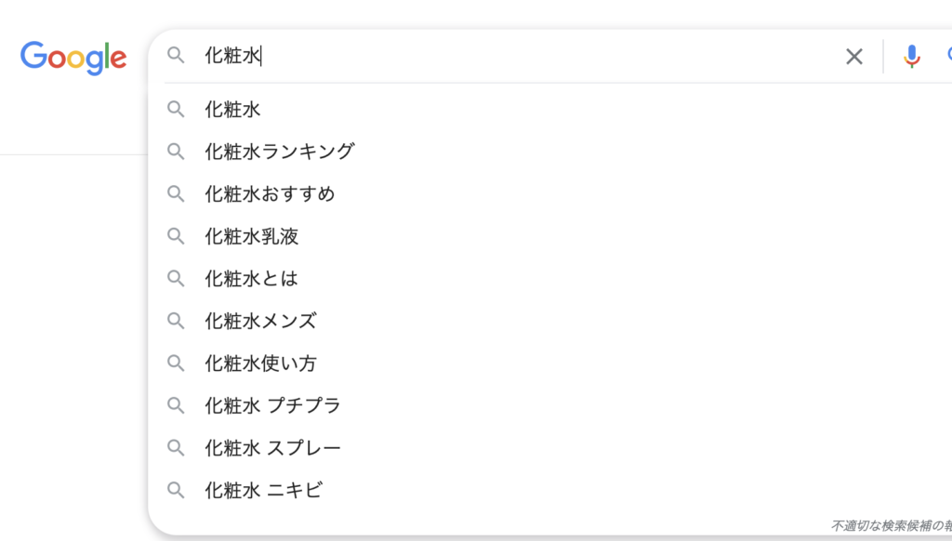The height and width of the screenshot is (541, 952).
Task: Open report inappropriate predictions link
Action: [892, 526]
